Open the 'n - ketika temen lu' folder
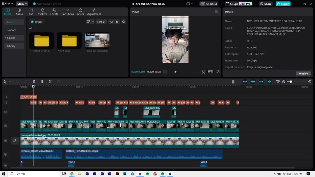The width and height of the screenshot is (315, 177). 41,41
